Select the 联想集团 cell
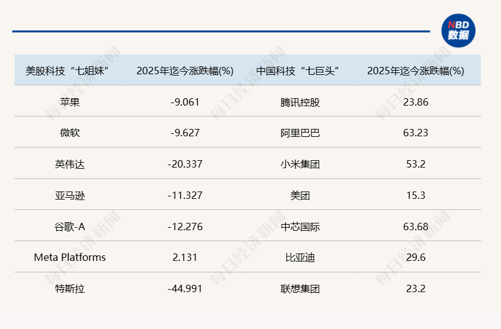The image size is (501, 329). pyautogui.click(x=300, y=288)
